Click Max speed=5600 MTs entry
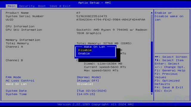Screen dimensions: 191x107 (x=101, y=71)
